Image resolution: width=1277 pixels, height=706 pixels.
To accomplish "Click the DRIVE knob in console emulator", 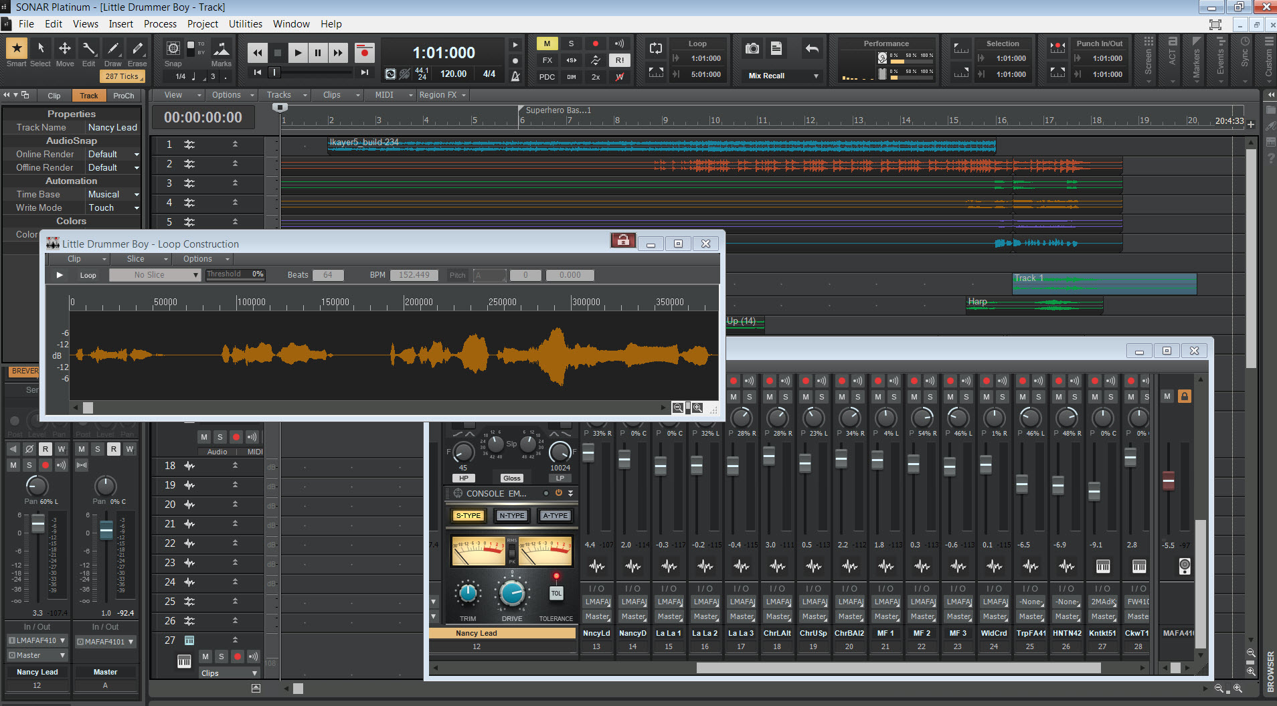I will (x=512, y=593).
